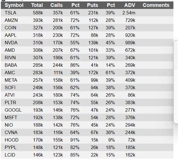Click the BABA row symbol
Screen dimensions: 178x162
pos(11,65)
